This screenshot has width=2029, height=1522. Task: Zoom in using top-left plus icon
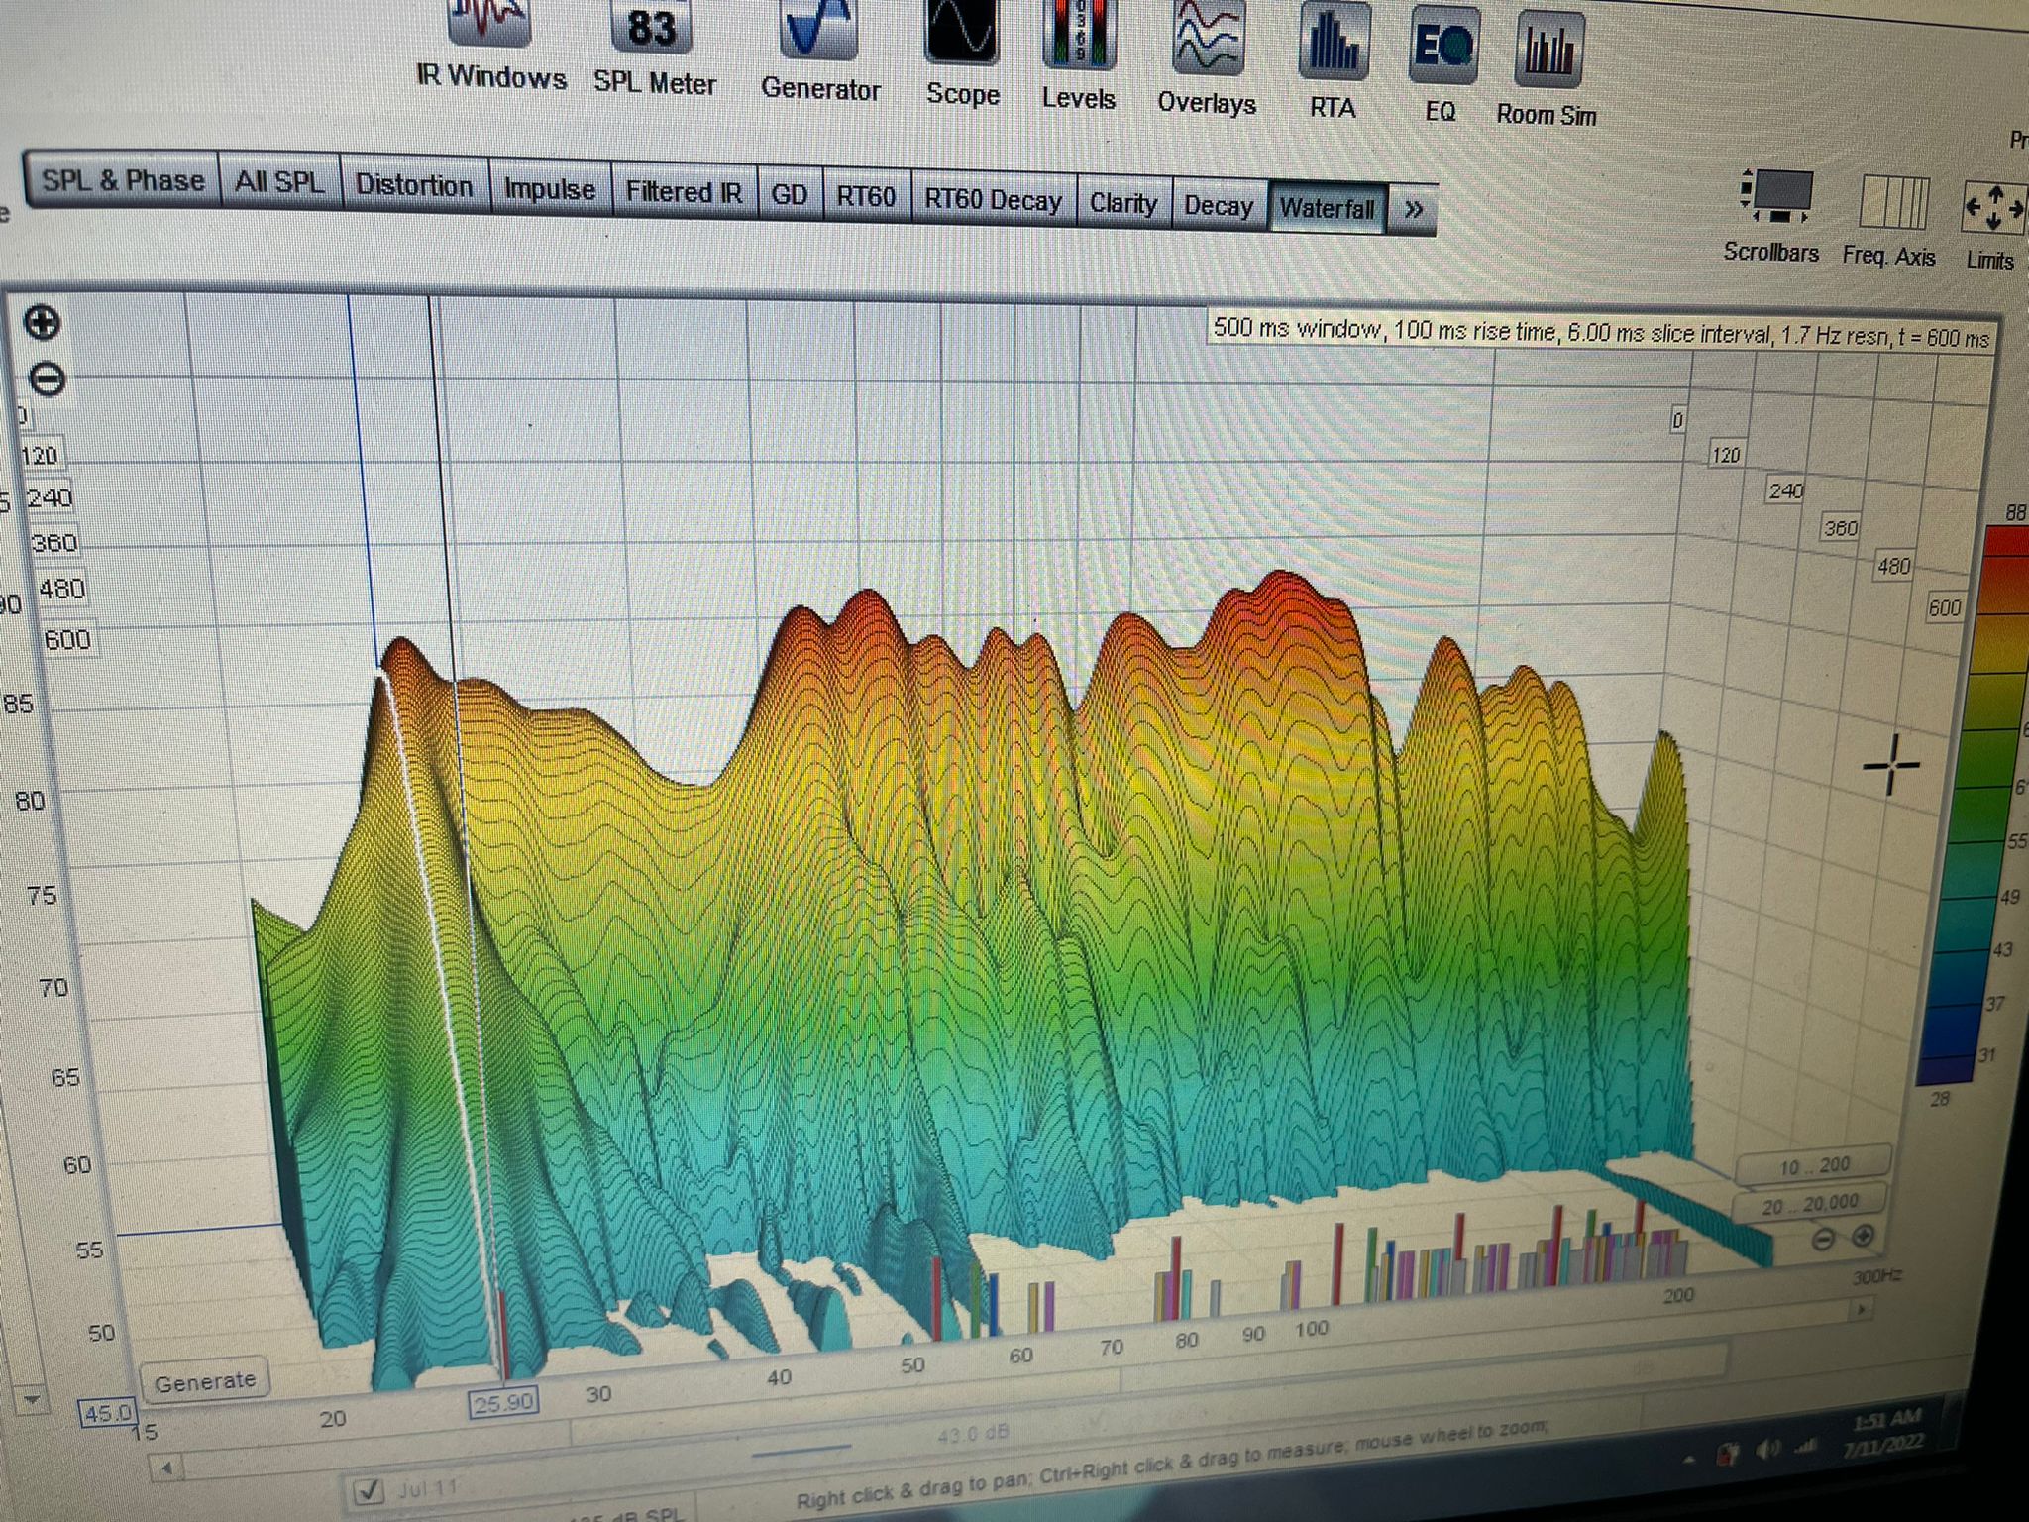42,323
